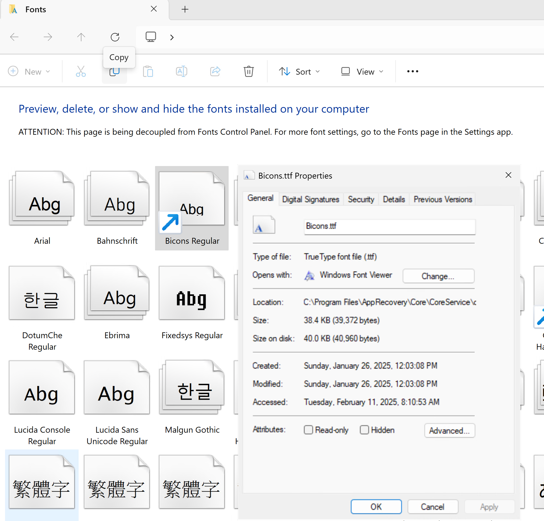Image resolution: width=544 pixels, height=521 pixels.
Task: Open the See more ellipsis menu
Action: [412, 71]
